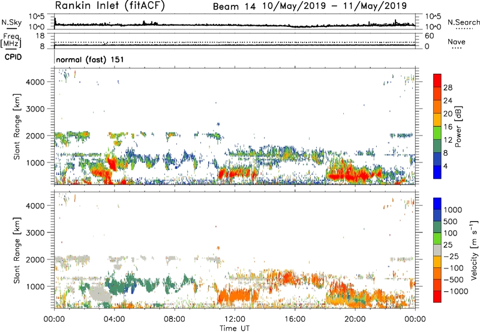Click the yellow 16–20 dB Power colorbar segment
480x332 pixels.
click(x=437, y=119)
